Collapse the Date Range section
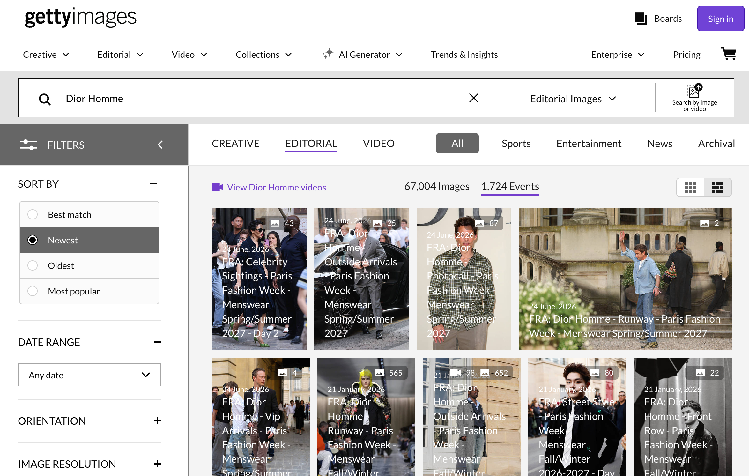749x476 pixels. 157,342
